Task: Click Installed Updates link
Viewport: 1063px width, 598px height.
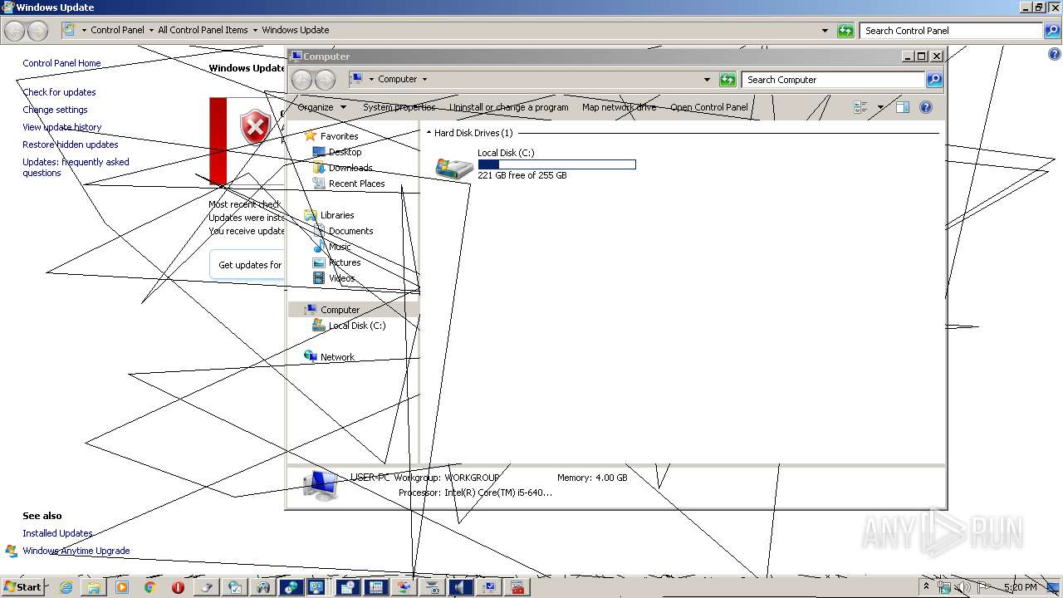Action: [57, 533]
